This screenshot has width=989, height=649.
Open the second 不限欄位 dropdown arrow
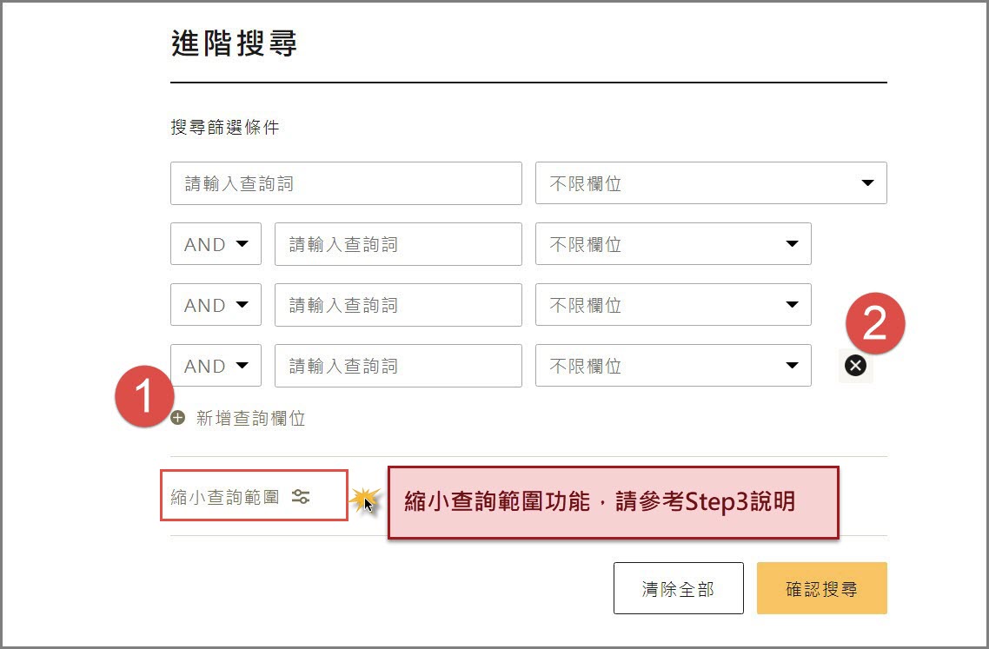(792, 244)
